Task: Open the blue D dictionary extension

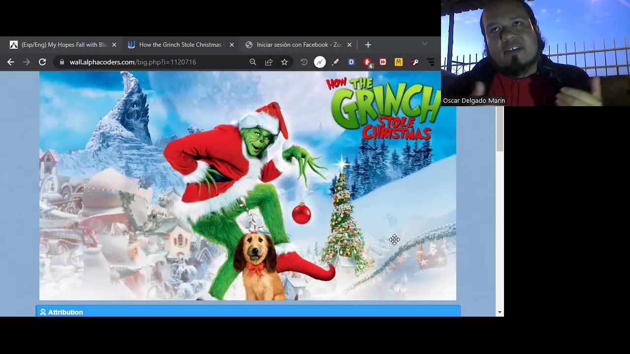Action: pyautogui.click(x=351, y=62)
